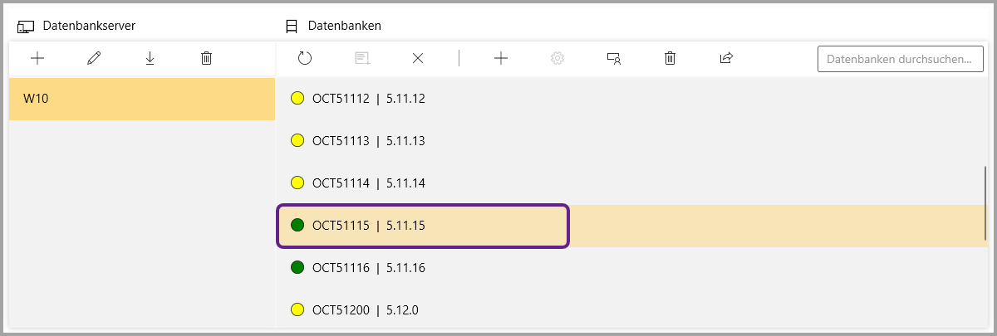Screen dimensions: 997x336
Task: Delete the selected database
Action: click(670, 58)
